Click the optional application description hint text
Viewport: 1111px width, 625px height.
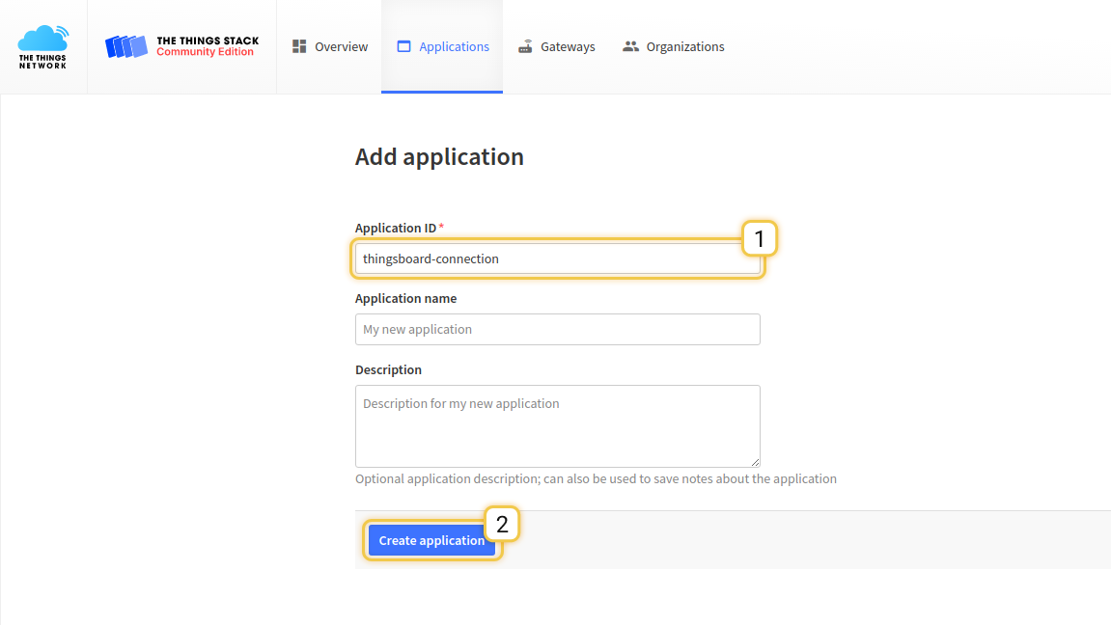pos(596,479)
